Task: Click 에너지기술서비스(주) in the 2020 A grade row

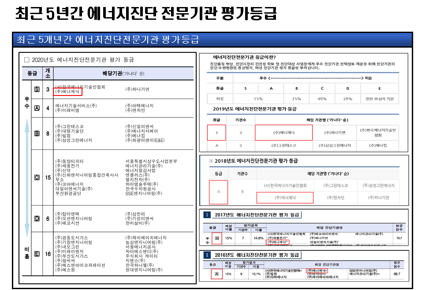Action: (x=76, y=106)
